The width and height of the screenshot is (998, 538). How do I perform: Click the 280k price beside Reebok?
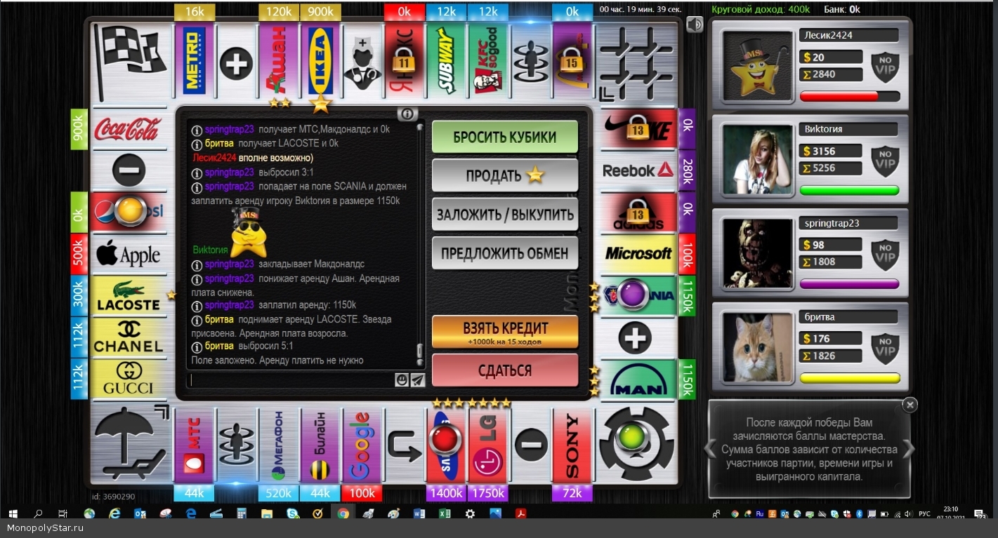click(687, 170)
